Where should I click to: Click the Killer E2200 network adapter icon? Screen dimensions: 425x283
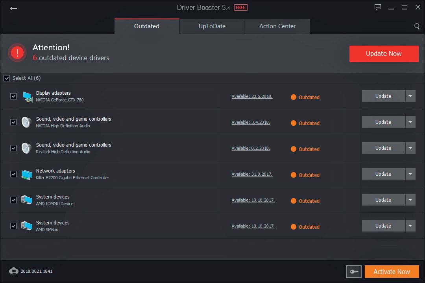[27, 175]
